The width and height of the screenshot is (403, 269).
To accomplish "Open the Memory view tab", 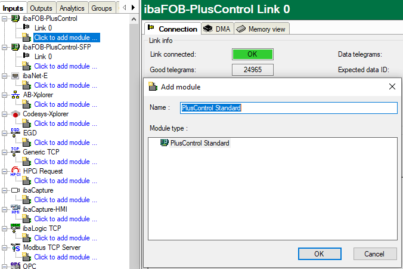I will click(x=262, y=29).
